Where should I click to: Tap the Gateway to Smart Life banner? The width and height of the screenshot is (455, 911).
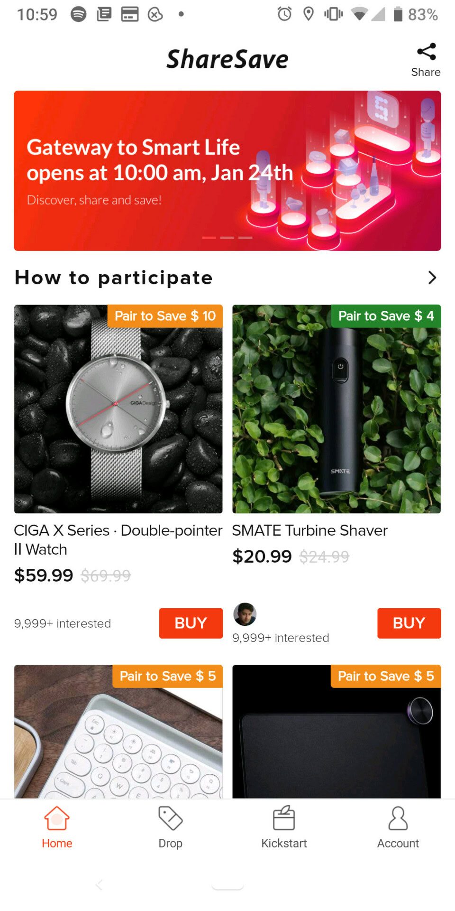click(x=142, y=171)
